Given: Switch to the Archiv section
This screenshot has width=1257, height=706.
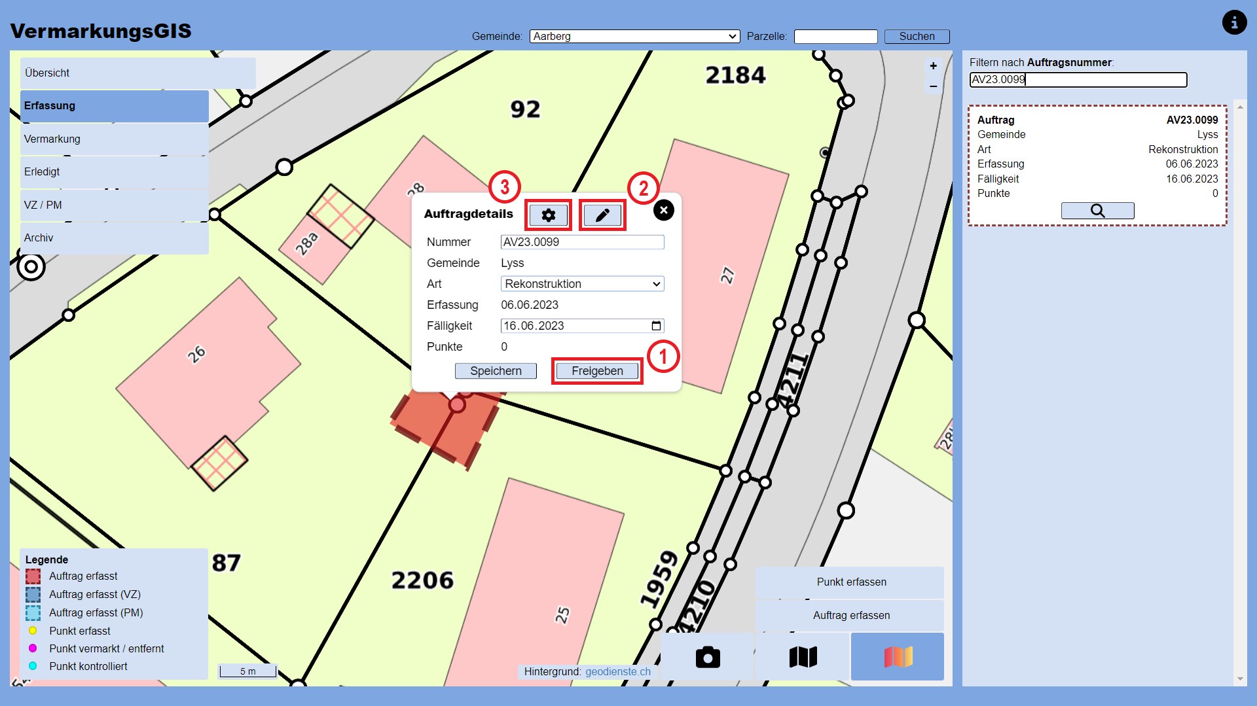Looking at the screenshot, I should point(39,238).
